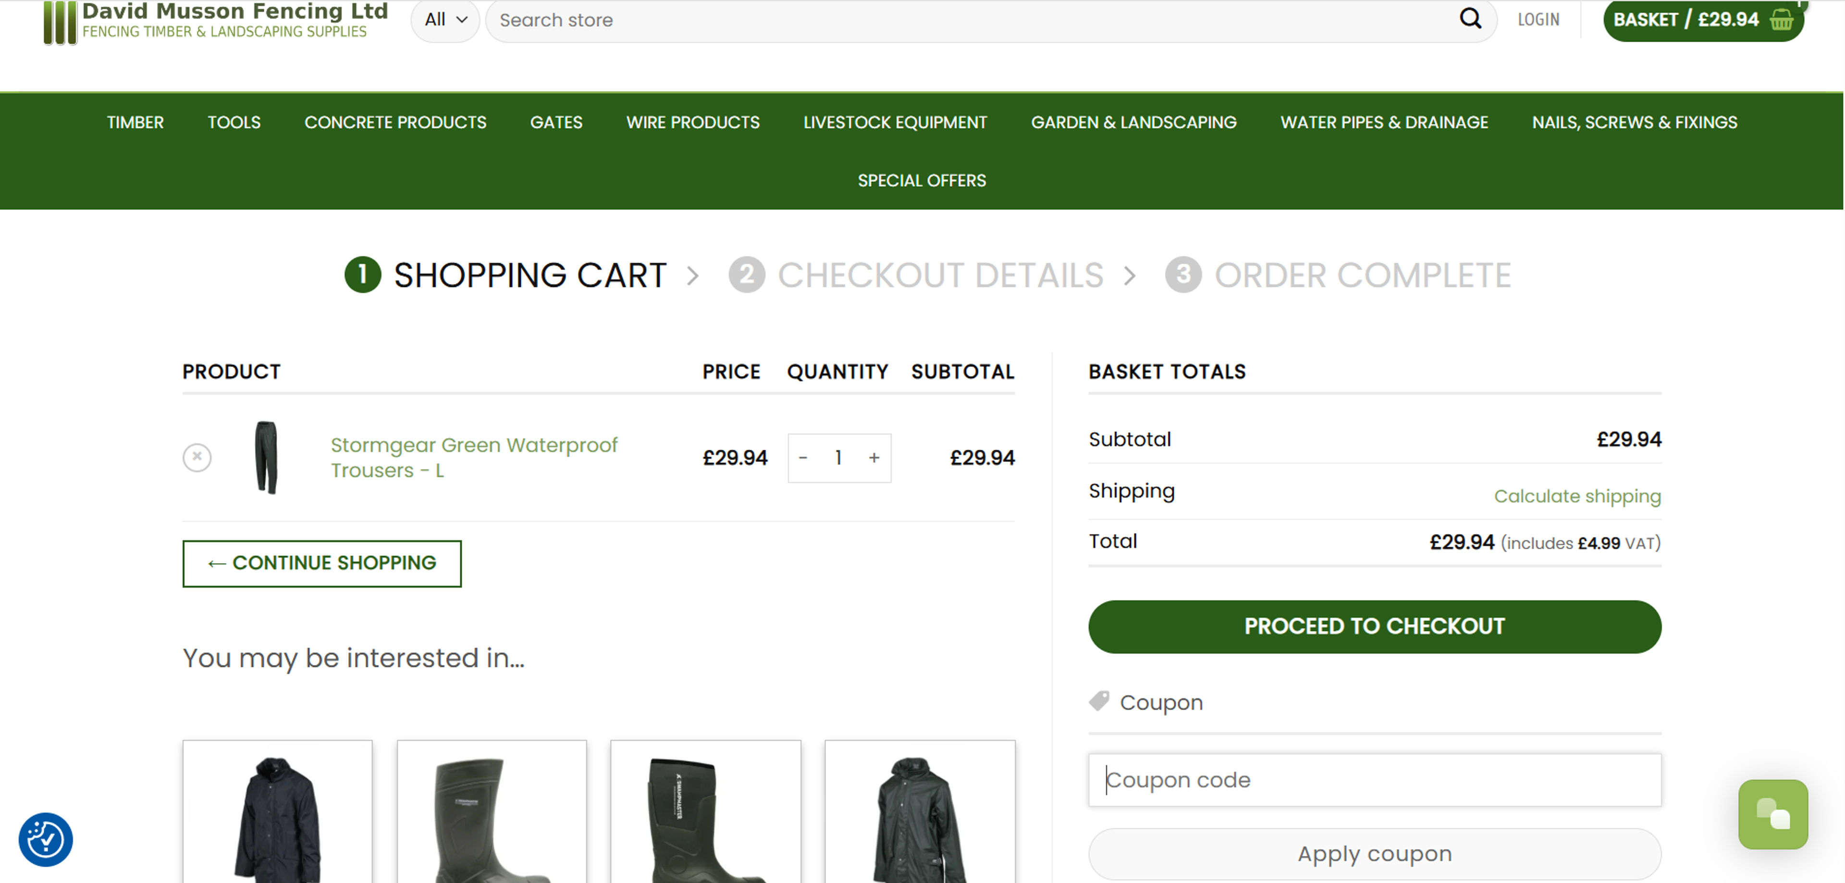The width and height of the screenshot is (1845, 883).
Task: Click the blue reviews badge bottom left
Action: 45,840
